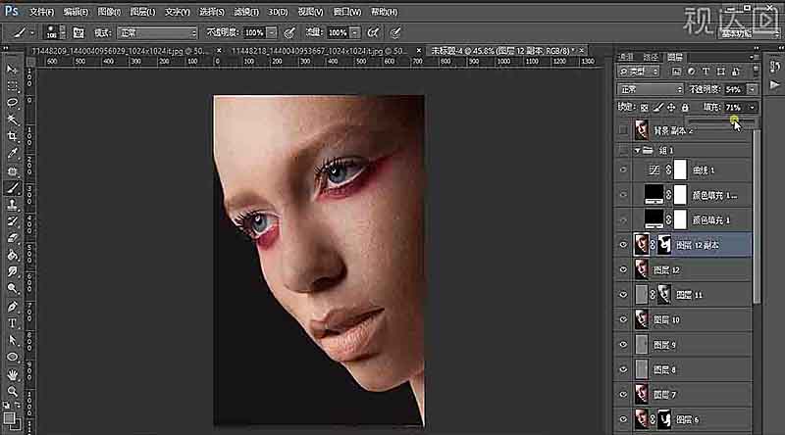This screenshot has width=785, height=435.
Task: Select the Eraser tool
Action: (x=12, y=238)
